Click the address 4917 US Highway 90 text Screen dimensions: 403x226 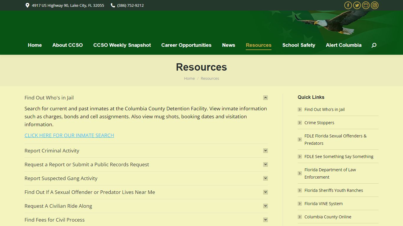coord(68,5)
